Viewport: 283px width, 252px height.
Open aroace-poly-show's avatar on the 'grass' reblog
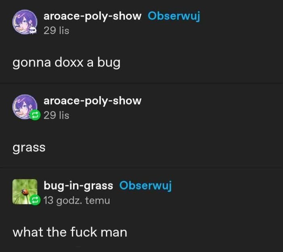pyautogui.click(x=25, y=107)
